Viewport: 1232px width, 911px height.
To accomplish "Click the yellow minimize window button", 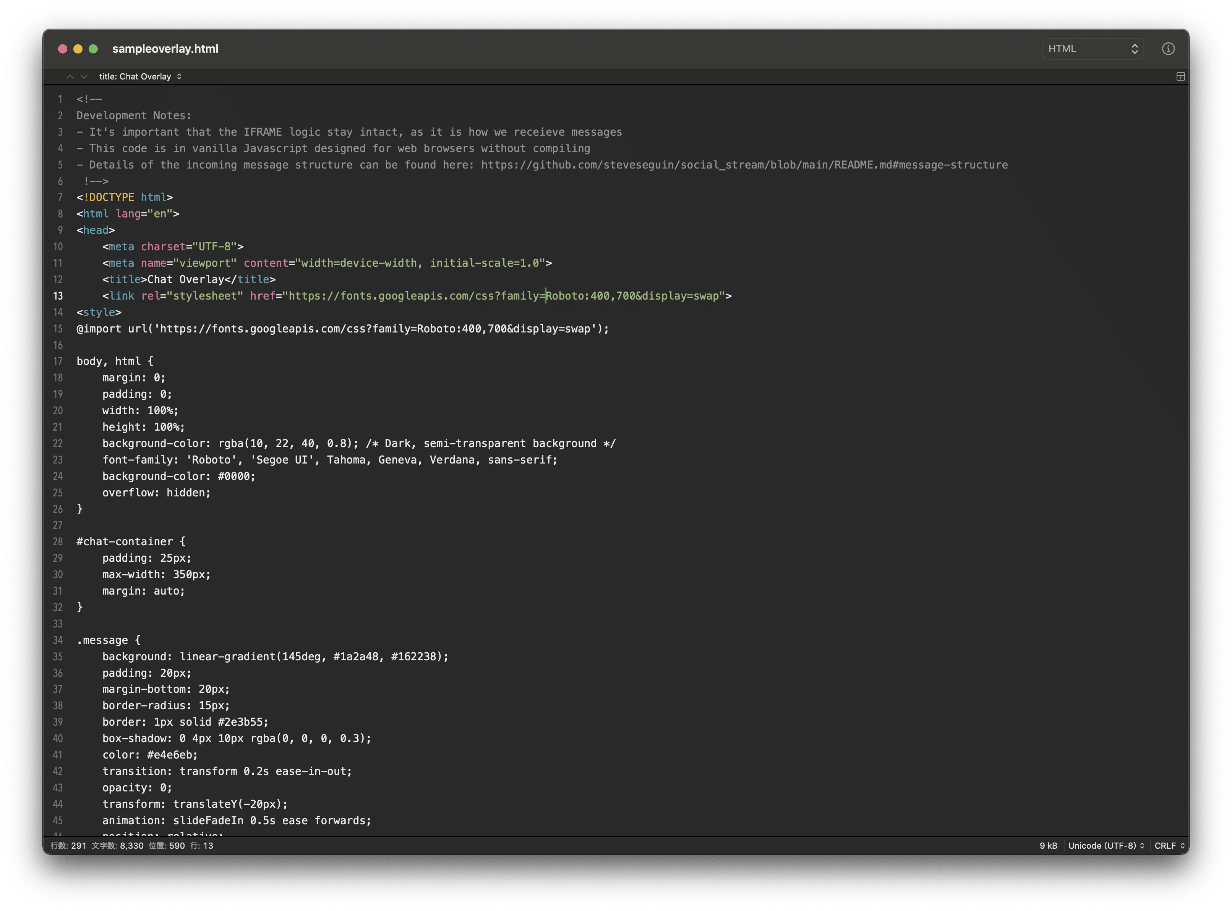I will click(78, 49).
